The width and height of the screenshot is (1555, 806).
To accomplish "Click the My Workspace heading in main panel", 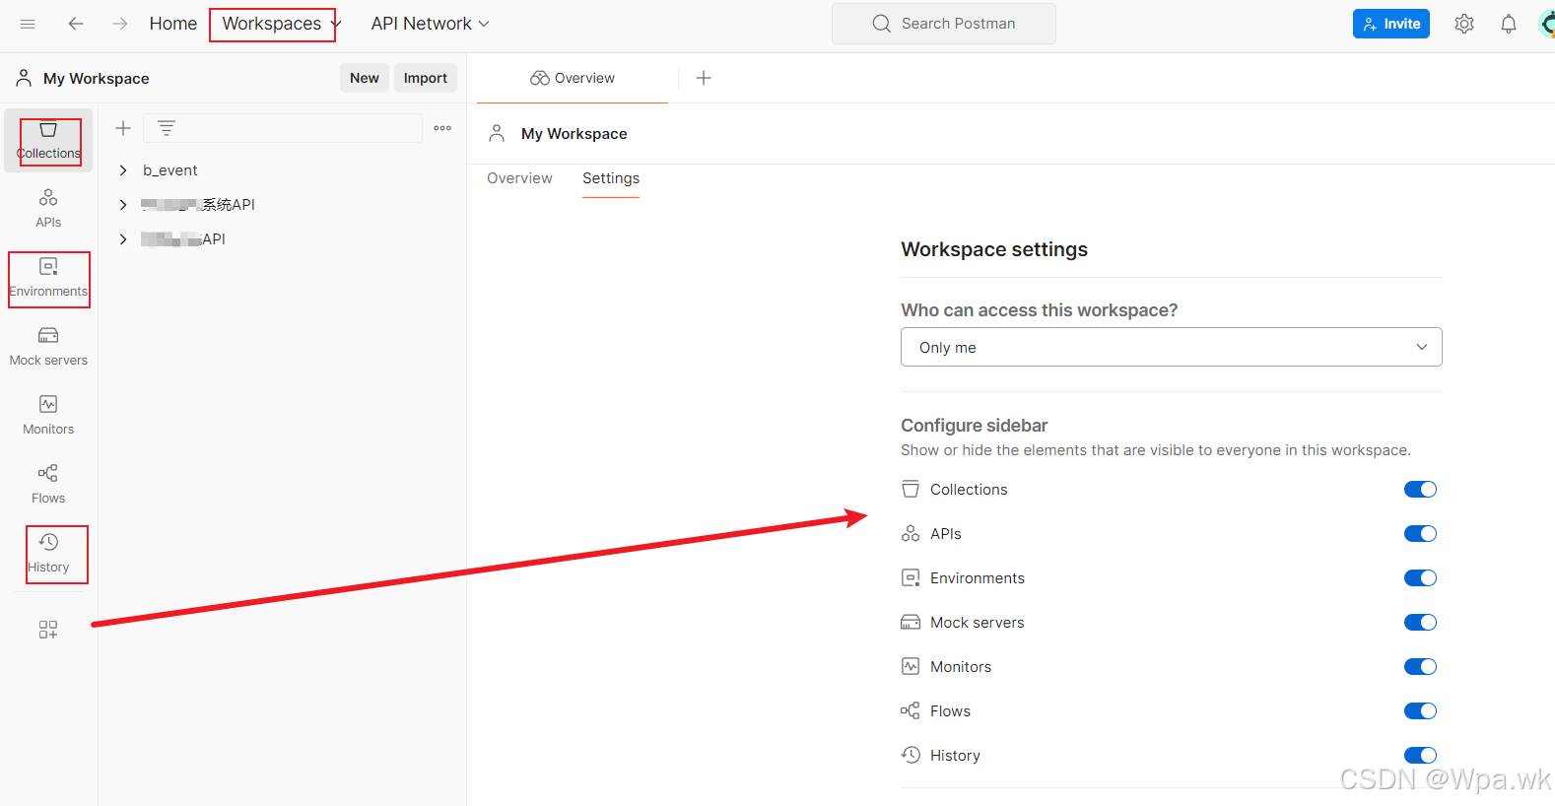I will 575,133.
